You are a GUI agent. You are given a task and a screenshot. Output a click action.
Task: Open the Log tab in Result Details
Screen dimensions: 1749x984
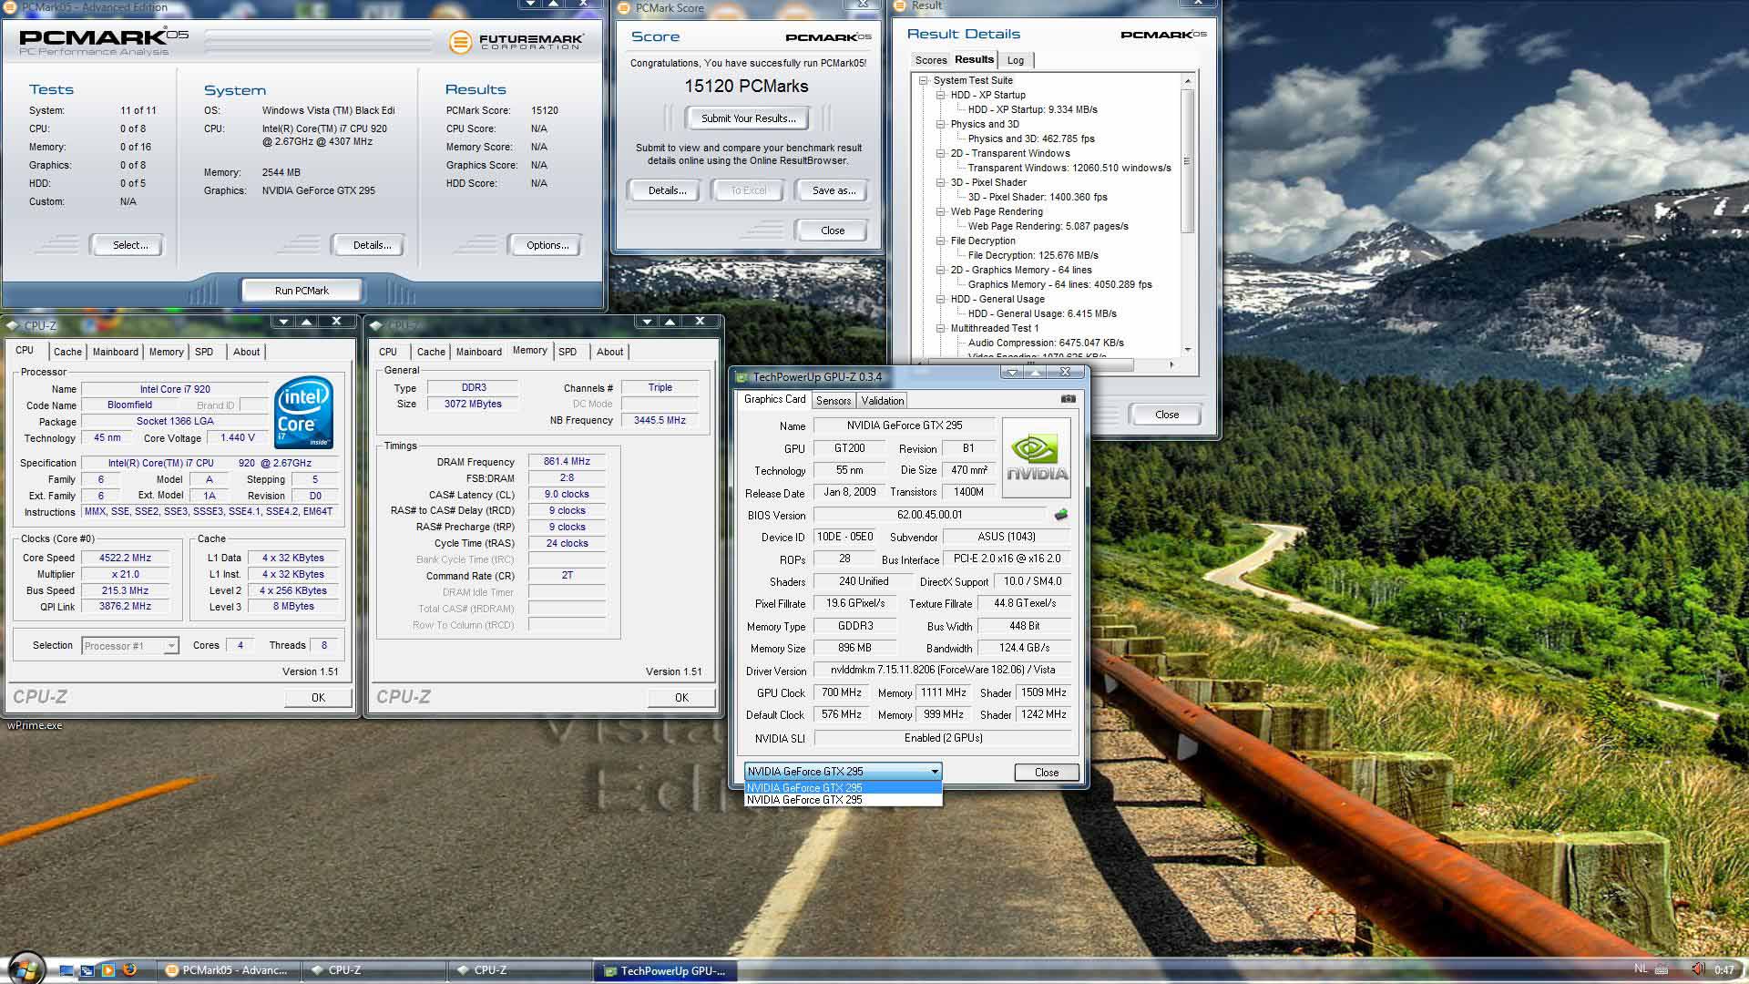pyautogui.click(x=1015, y=60)
